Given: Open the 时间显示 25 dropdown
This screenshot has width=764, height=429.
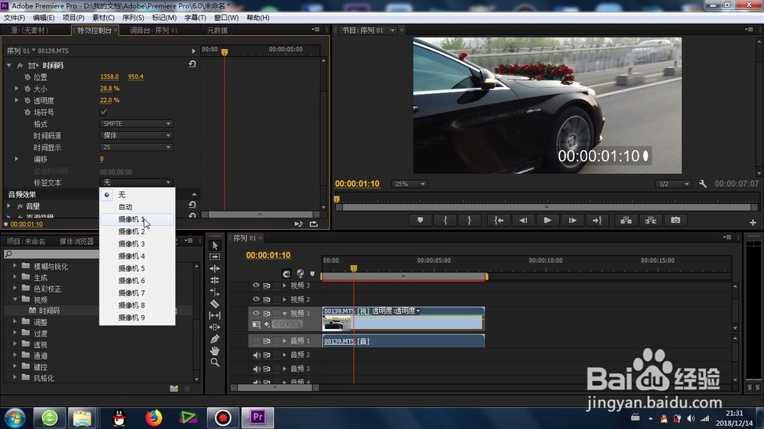Looking at the screenshot, I should pos(136,147).
